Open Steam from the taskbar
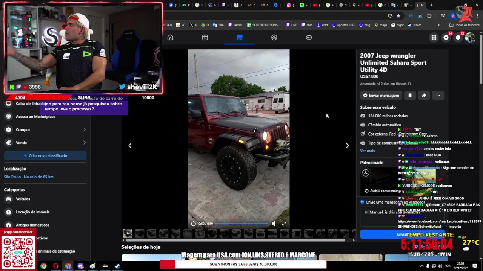Screen dimensions: 483x271 point(117,266)
